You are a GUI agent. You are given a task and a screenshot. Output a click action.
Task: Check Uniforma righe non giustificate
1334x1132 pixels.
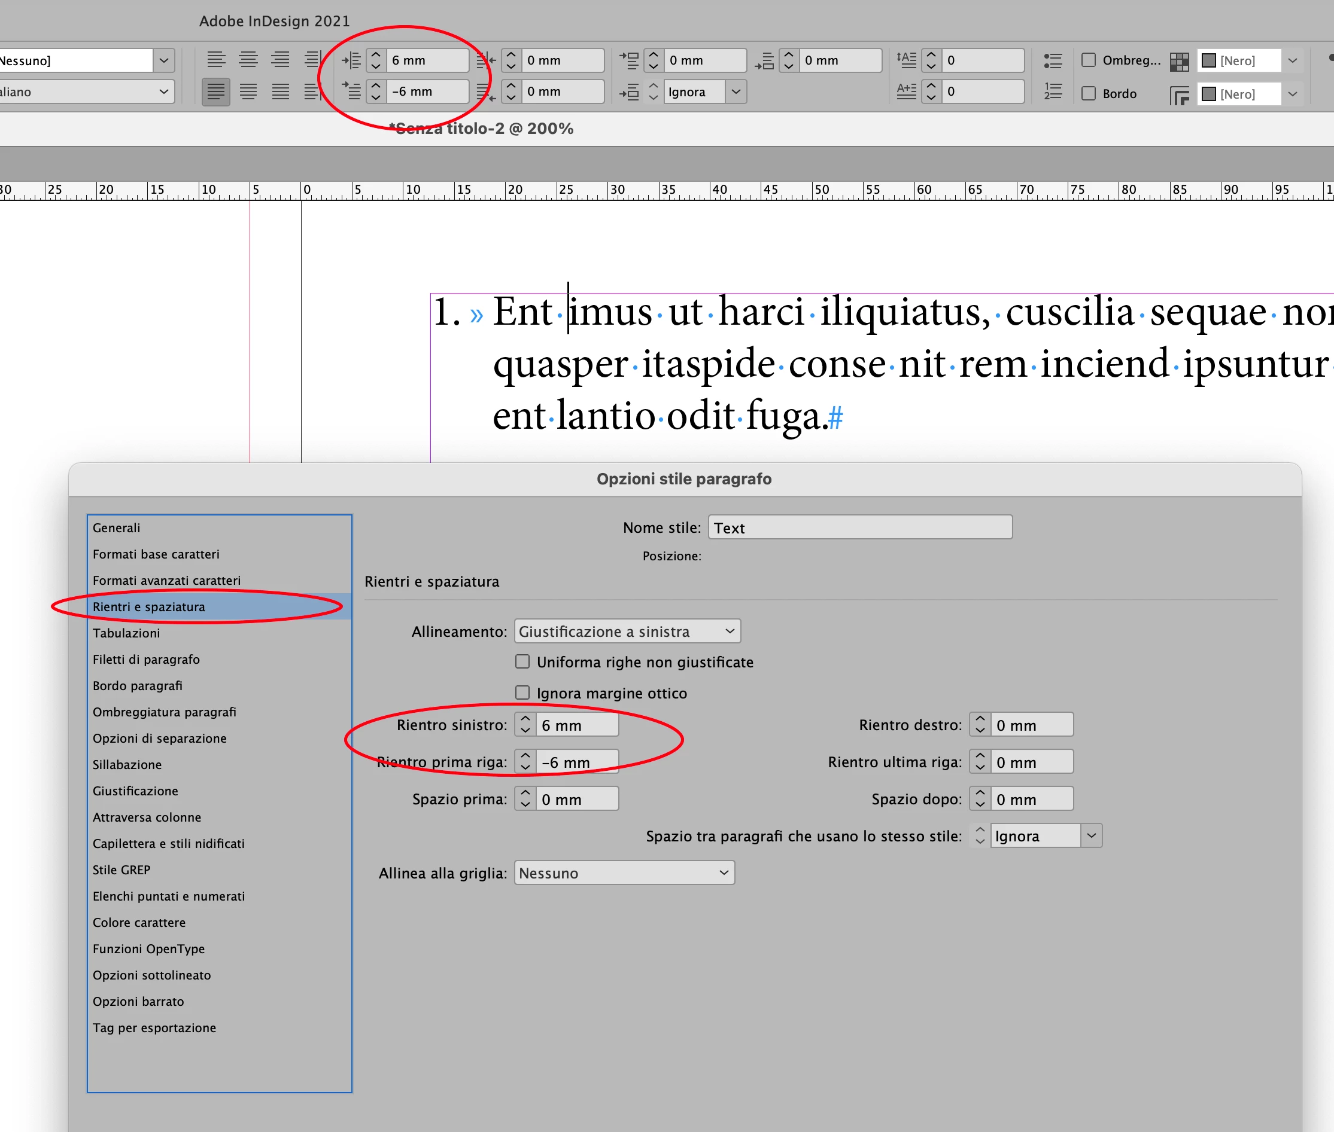pyautogui.click(x=523, y=661)
